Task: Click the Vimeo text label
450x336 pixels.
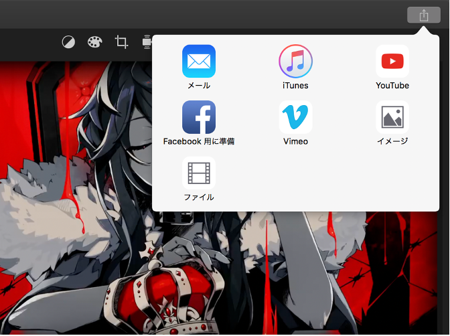Action: click(x=295, y=141)
